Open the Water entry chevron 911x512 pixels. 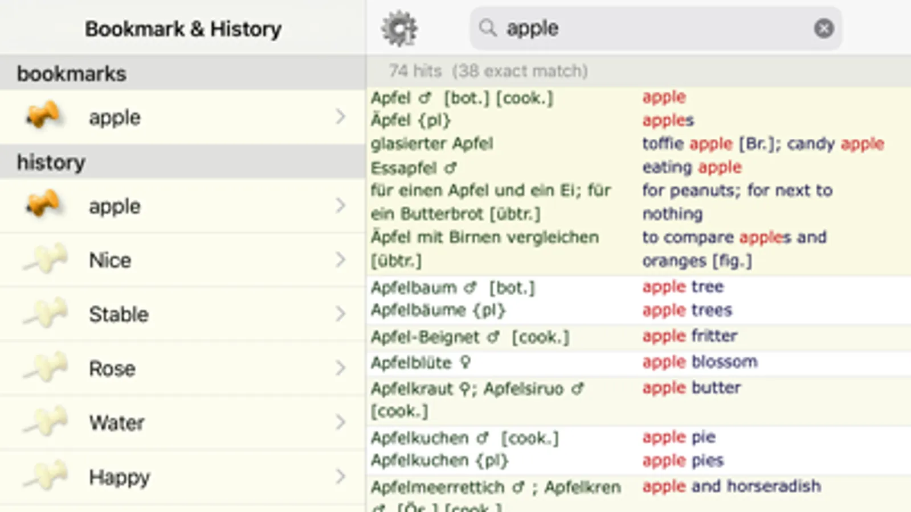[x=340, y=422]
